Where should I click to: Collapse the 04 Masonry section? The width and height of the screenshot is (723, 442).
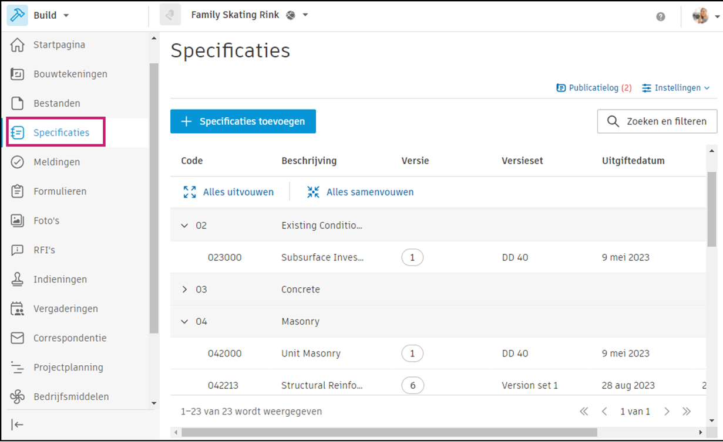coord(184,322)
